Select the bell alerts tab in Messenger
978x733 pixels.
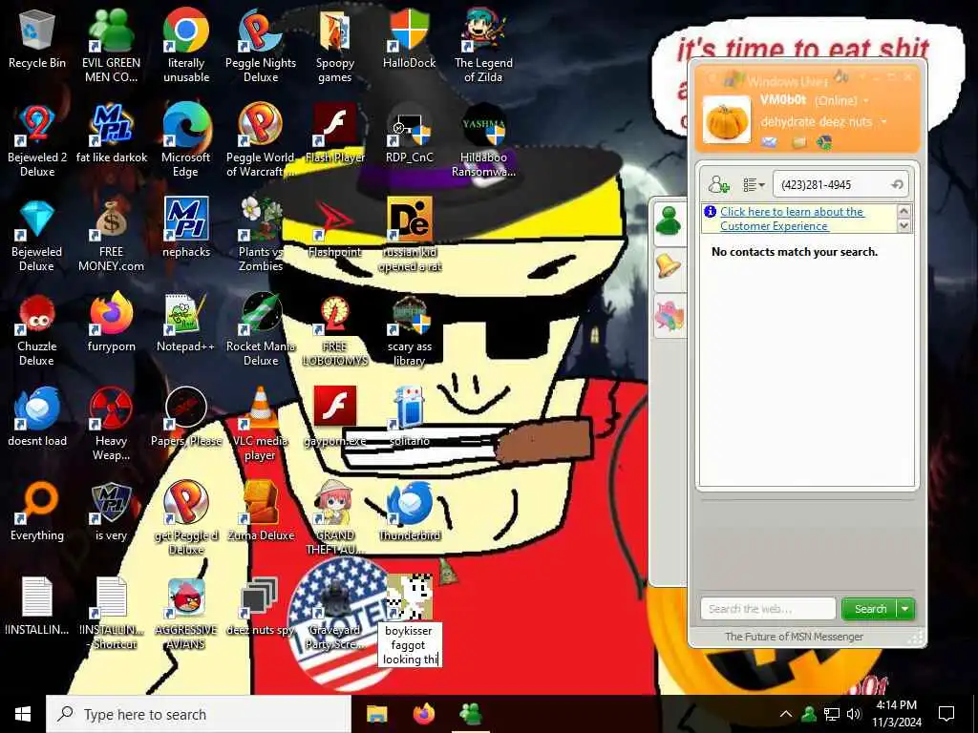669,270
